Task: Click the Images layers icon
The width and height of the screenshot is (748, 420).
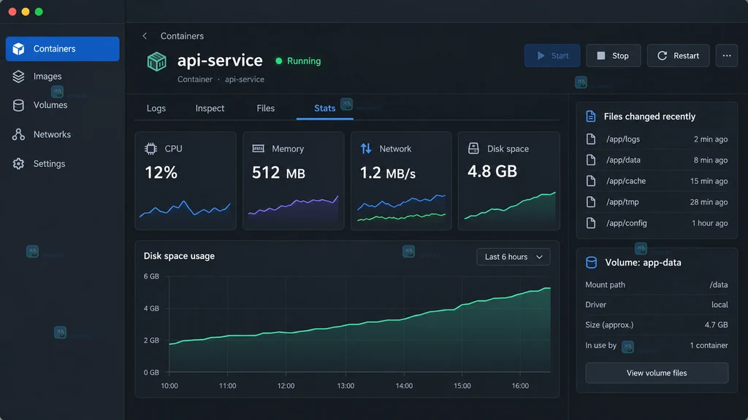Action: pyautogui.click(x=18, y=76)
